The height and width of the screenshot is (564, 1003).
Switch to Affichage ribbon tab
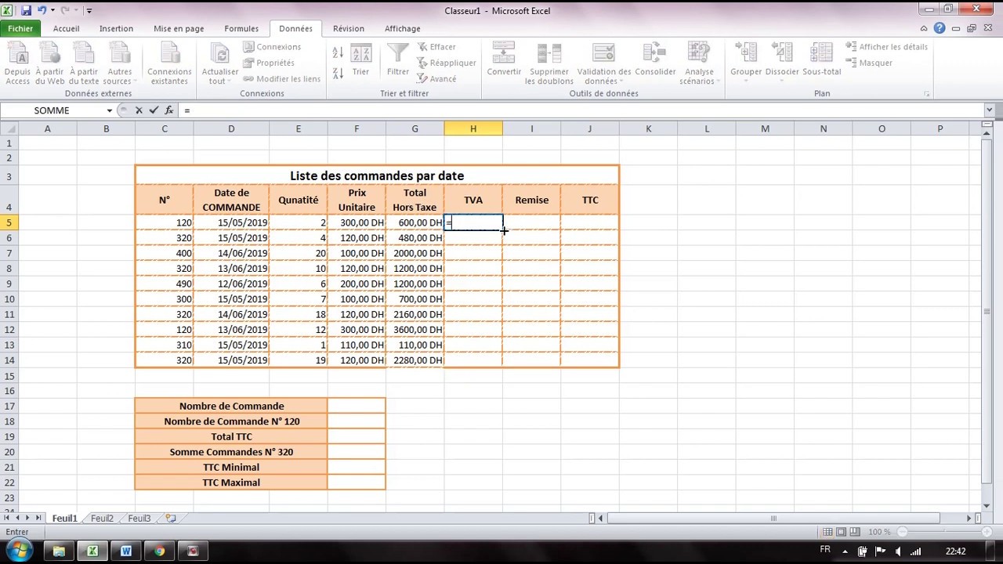402,28
